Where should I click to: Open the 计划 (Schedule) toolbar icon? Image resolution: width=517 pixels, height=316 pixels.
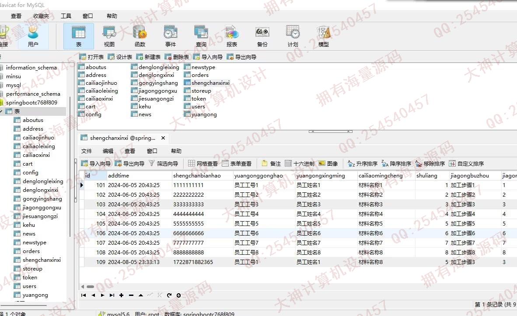pos(293,36)
